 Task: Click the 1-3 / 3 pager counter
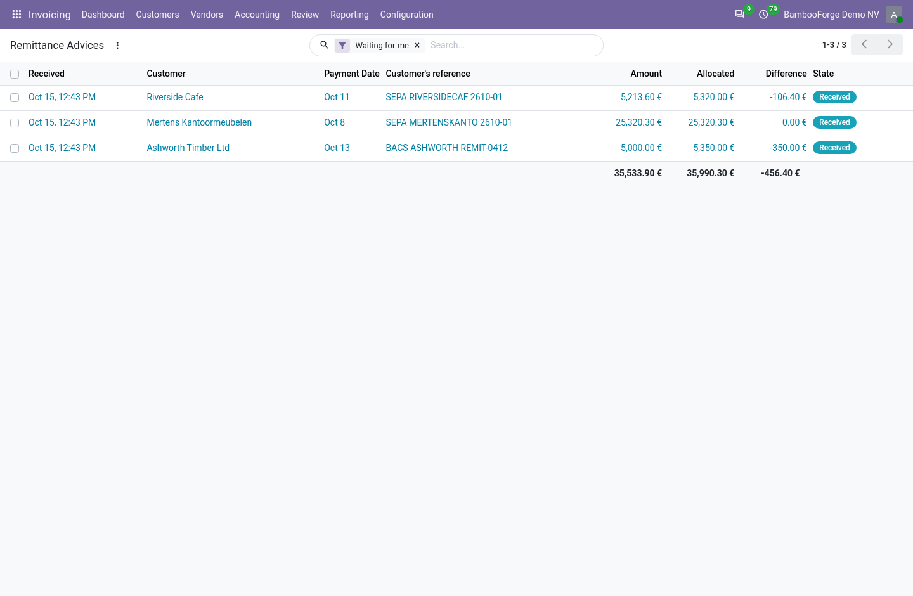834,45
